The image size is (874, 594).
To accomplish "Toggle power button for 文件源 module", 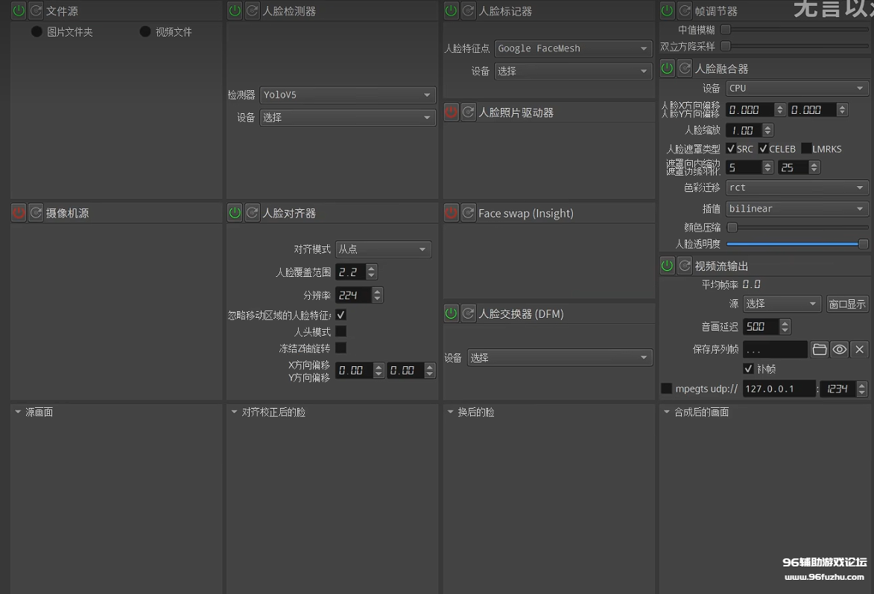I will (18, 11).
